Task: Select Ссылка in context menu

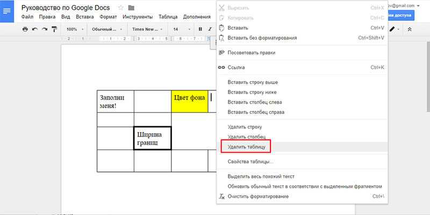Action: click(302, 68)
